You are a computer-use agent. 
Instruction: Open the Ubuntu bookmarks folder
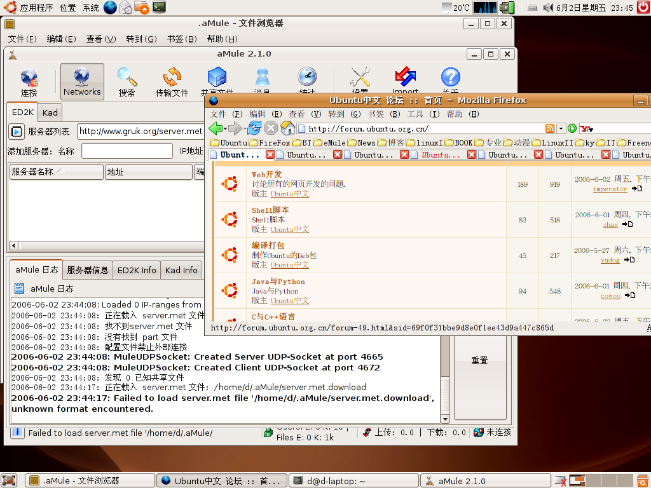click(229, 143)
